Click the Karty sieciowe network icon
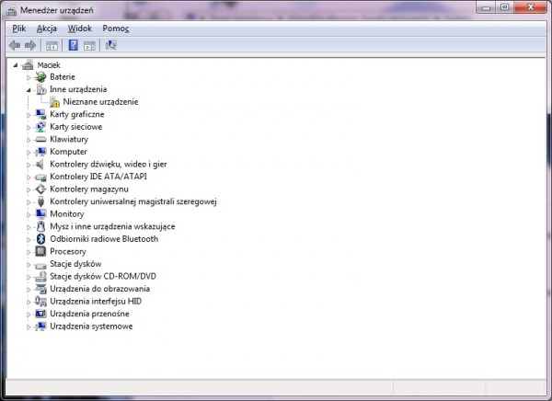 click(x=40, y=127)
